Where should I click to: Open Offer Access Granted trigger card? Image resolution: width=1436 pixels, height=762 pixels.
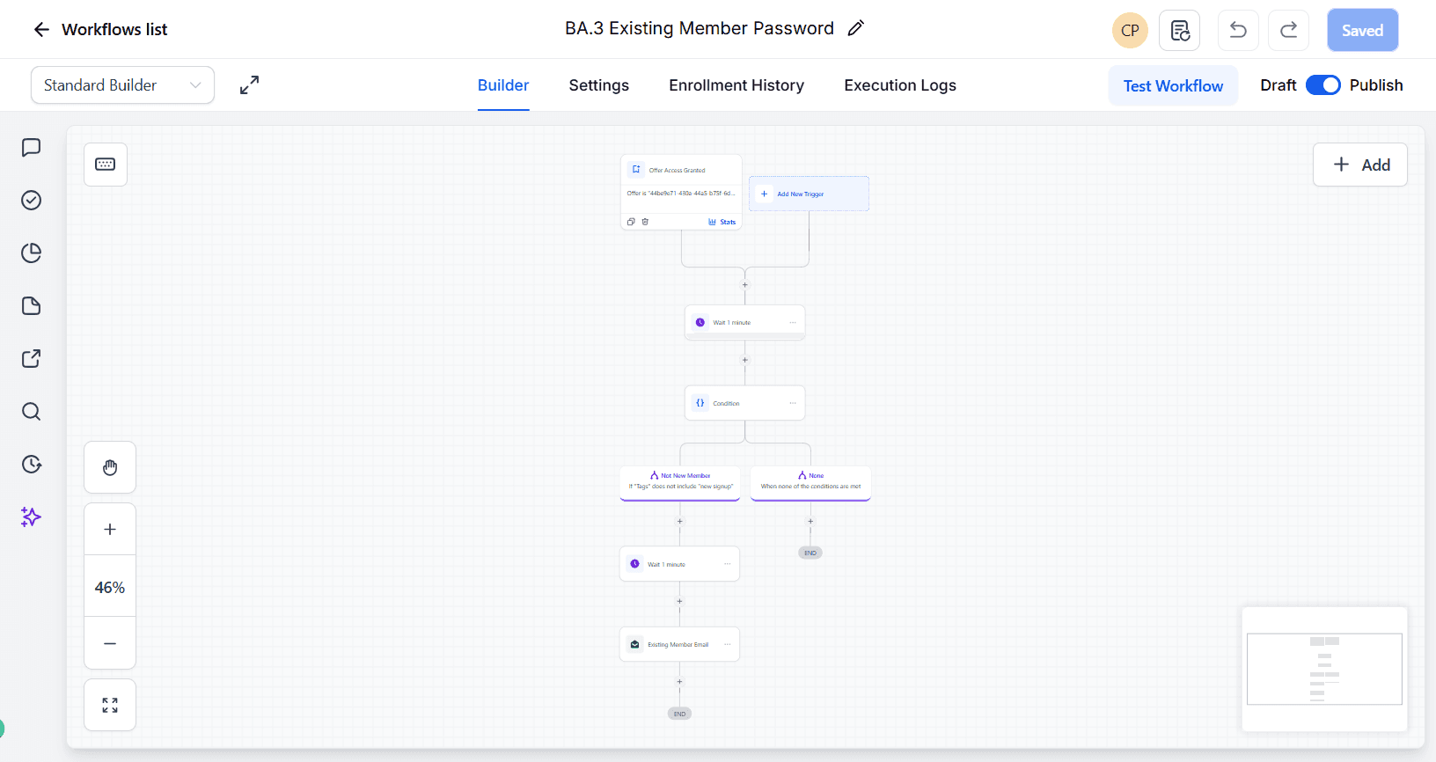pos(682,192)
